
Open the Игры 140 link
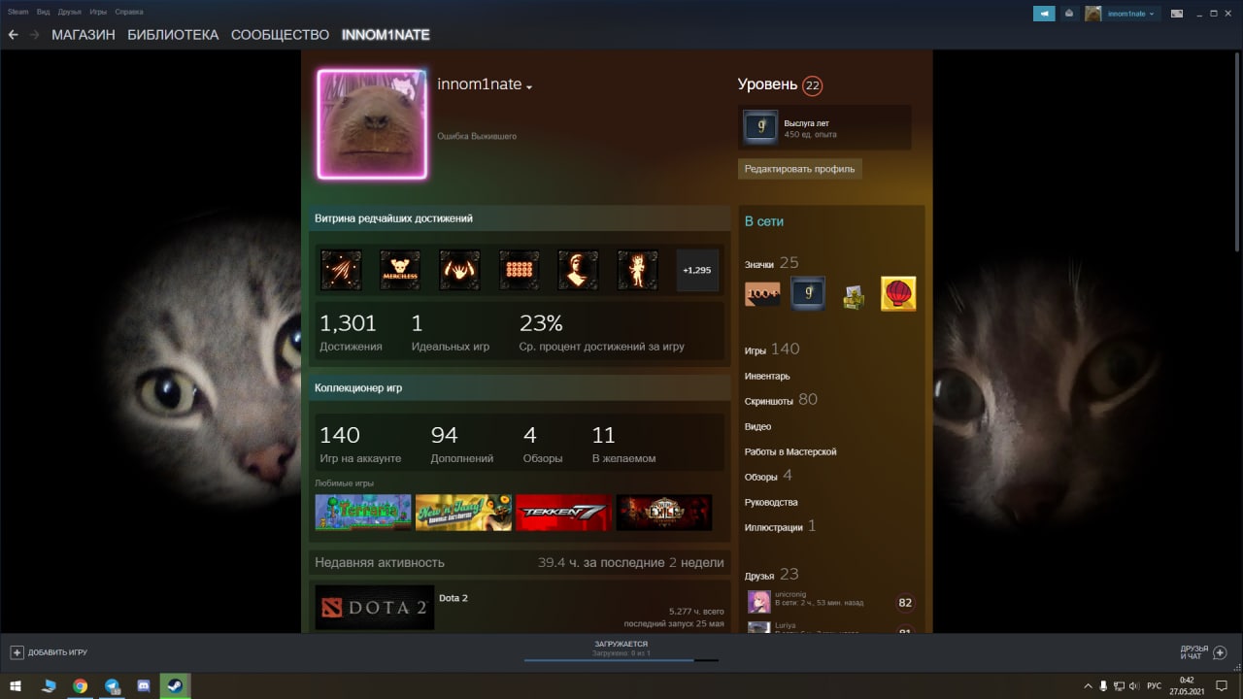tap(772, 349)
